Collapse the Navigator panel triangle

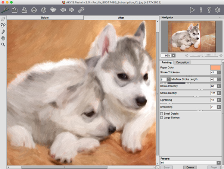(x=220, y=17)
